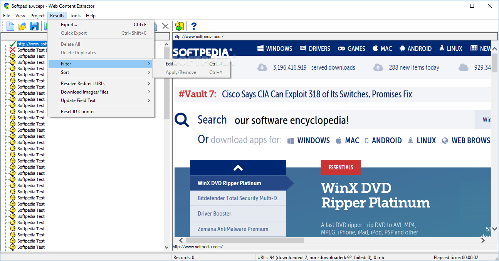This screenshot has height=261, width=499.
Task: Click the penguin icon before LINUX in apps row
Action: (411, 141)
